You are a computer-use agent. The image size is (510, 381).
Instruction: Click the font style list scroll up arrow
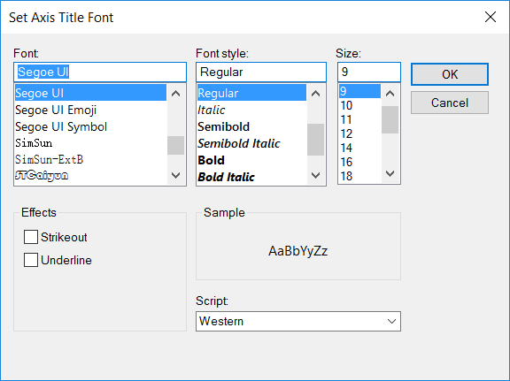(315, 94)
